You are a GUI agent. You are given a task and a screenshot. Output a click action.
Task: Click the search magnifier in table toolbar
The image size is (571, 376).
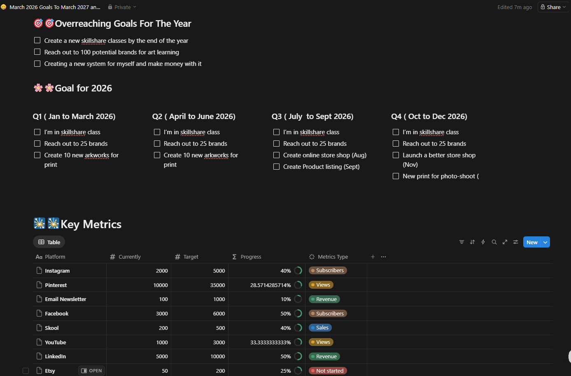click(494, 242)
